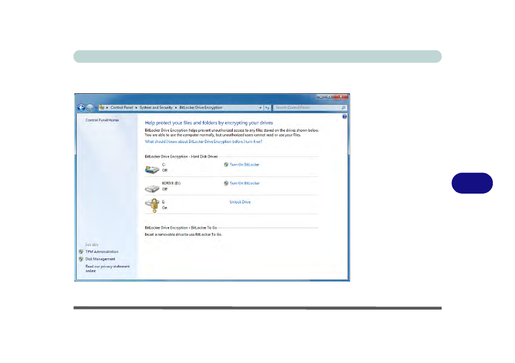Click the Forward navigation arrow

(x=90, y=107)
